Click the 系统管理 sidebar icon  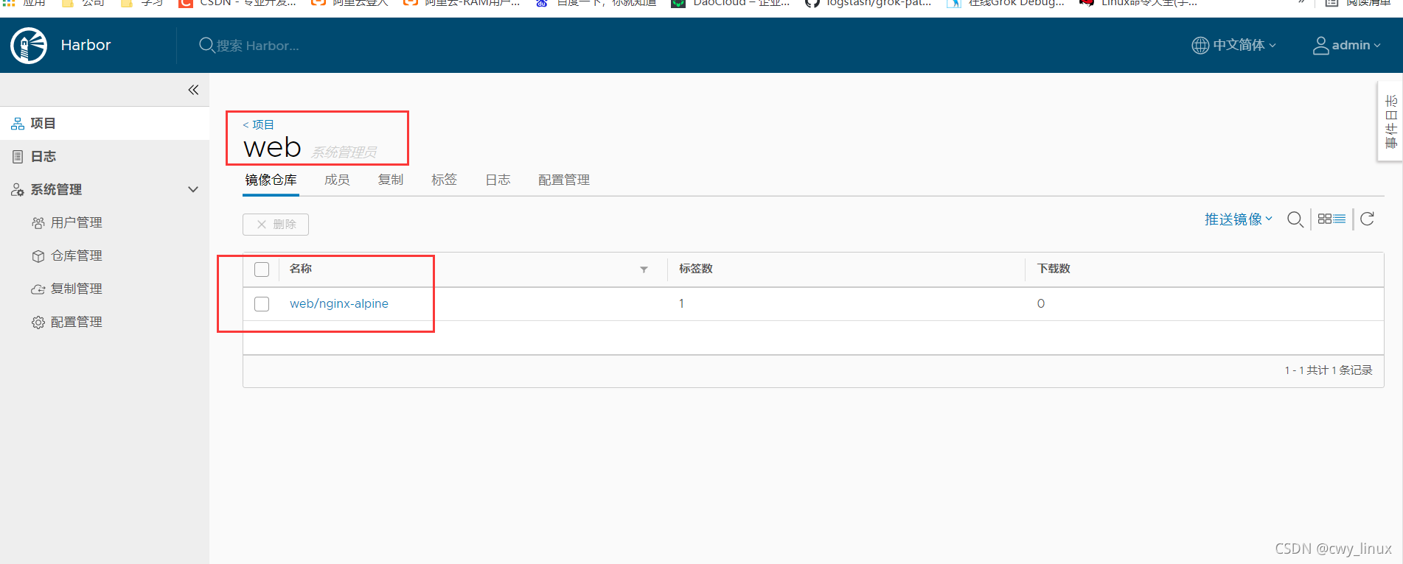click(x=18, y=190)
